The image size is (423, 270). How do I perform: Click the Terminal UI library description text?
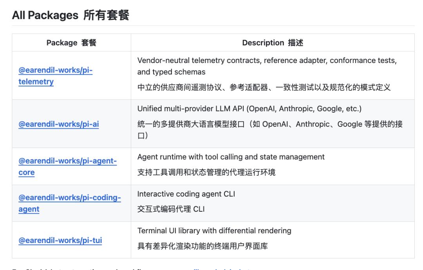(x=214, y=230)
